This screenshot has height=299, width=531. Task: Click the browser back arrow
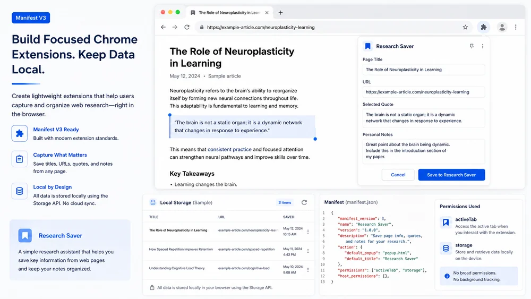coord(163,27)
